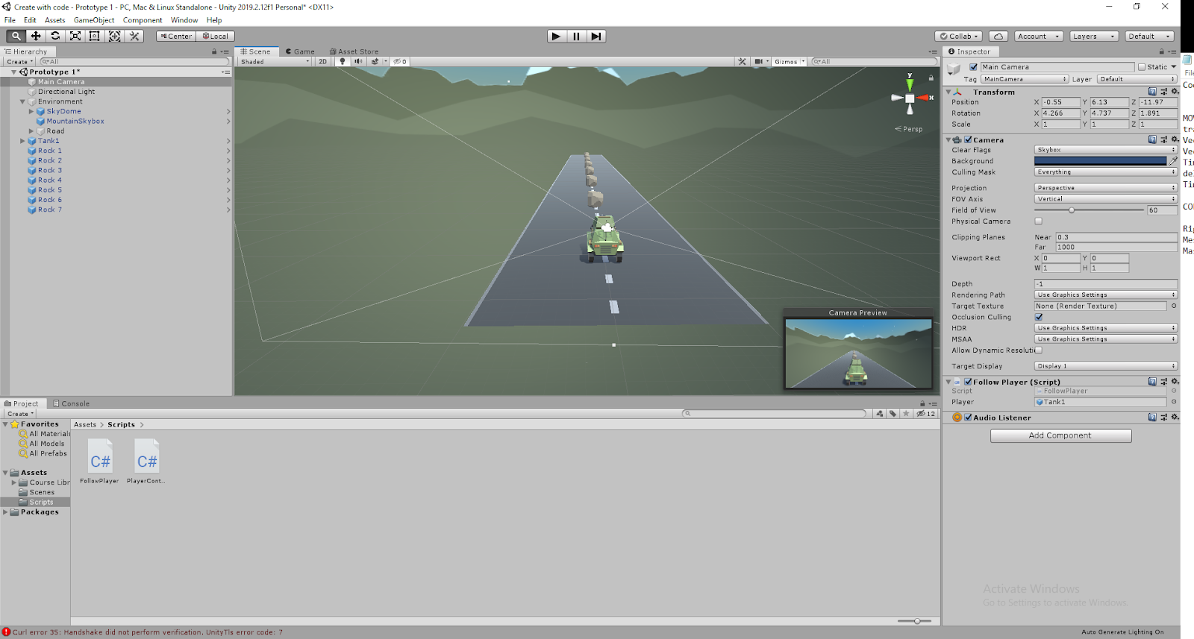The width and height of the screenshot is (1194, 639).
Task: Open FOV Axis dropdown
Action: 1105,199
